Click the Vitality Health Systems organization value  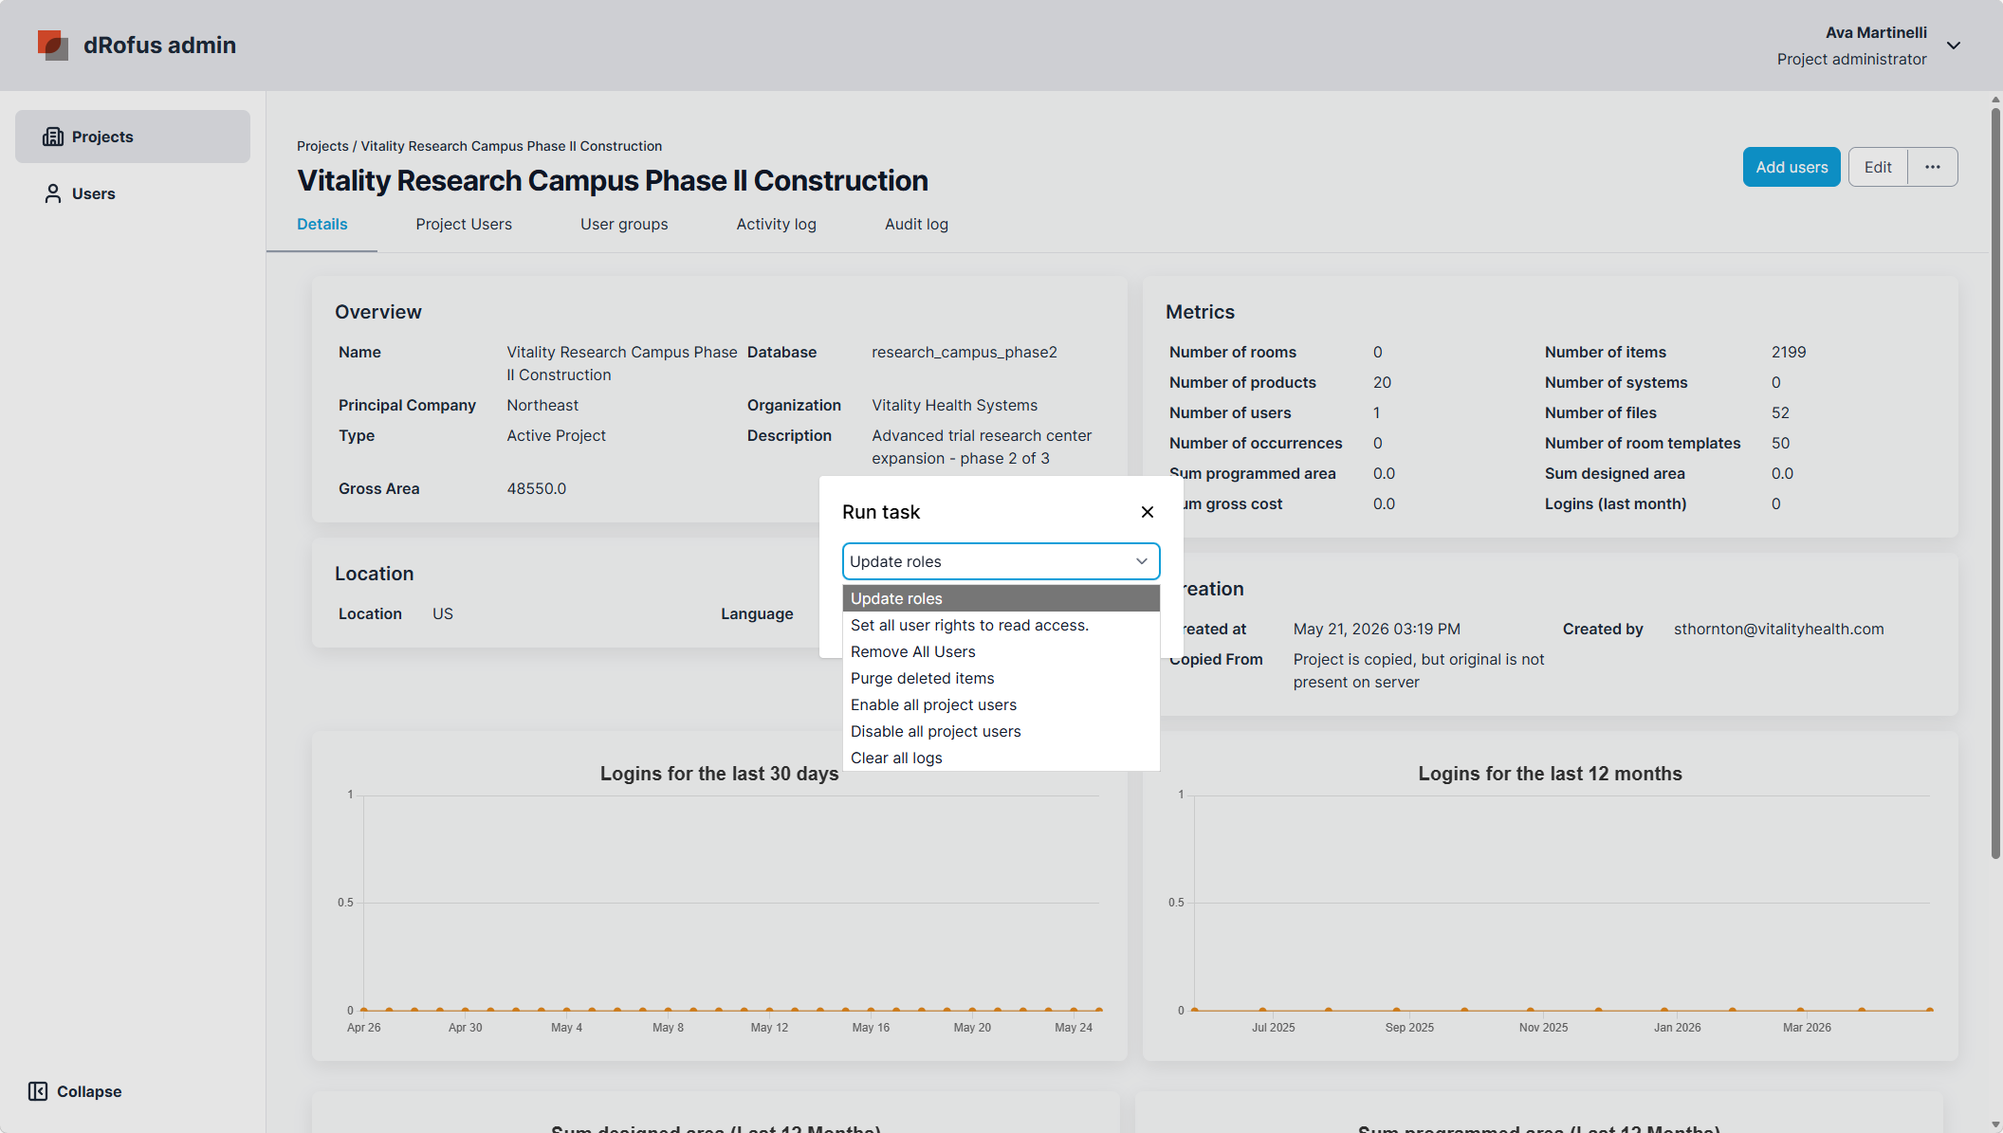point(955,405)
